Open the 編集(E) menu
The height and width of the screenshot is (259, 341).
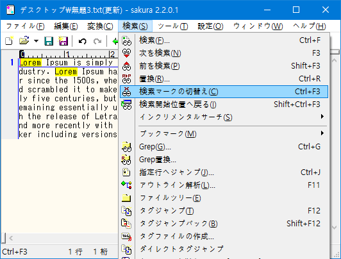pyautogui.click(x=65, y=26)
